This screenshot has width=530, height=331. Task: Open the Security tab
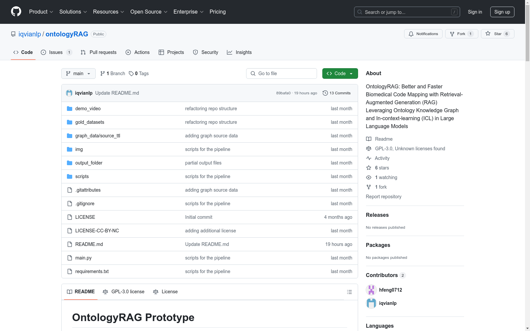coord(206,52)
